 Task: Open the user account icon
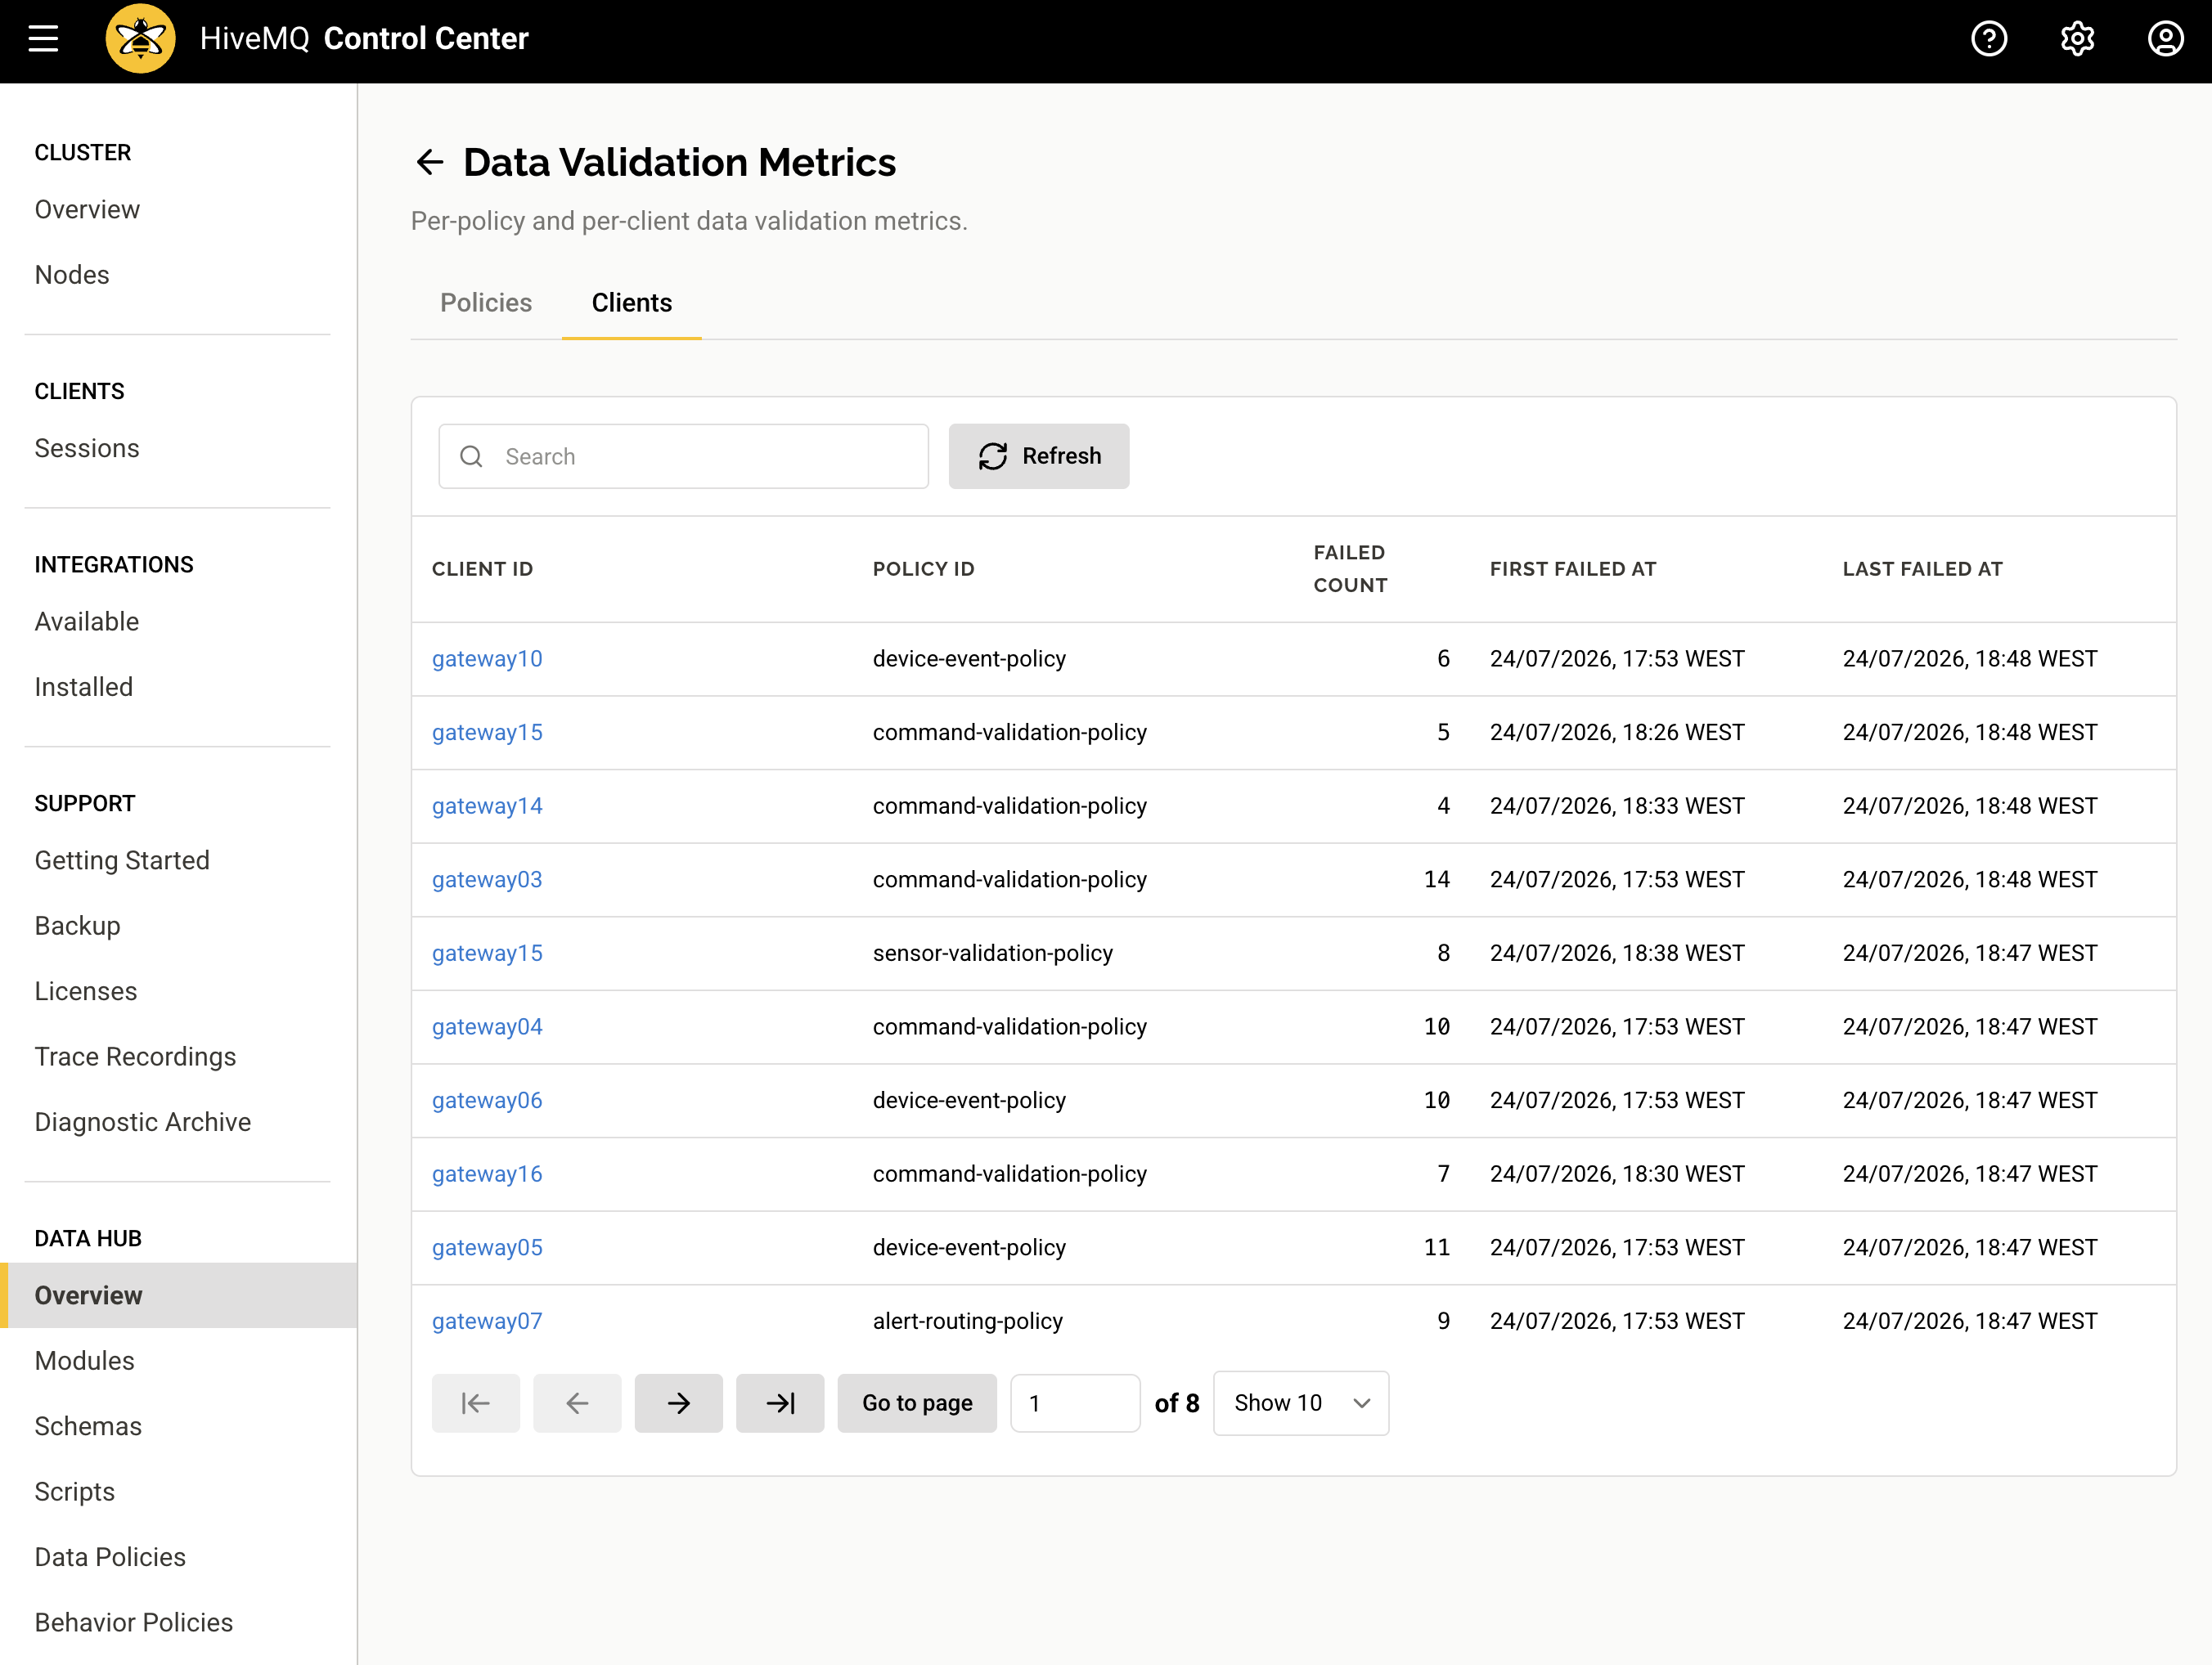pyautogui.click(x=2165, y=39)
